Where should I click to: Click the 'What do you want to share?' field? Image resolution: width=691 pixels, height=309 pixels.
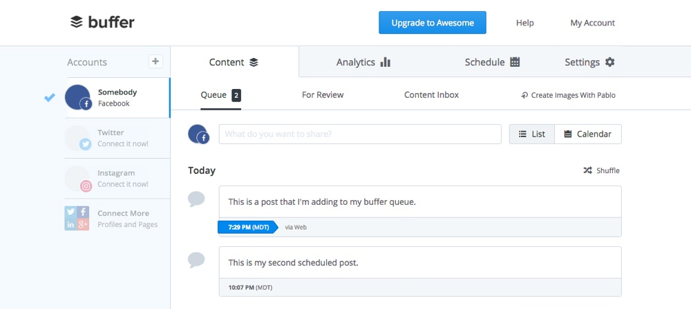(360, 134)
